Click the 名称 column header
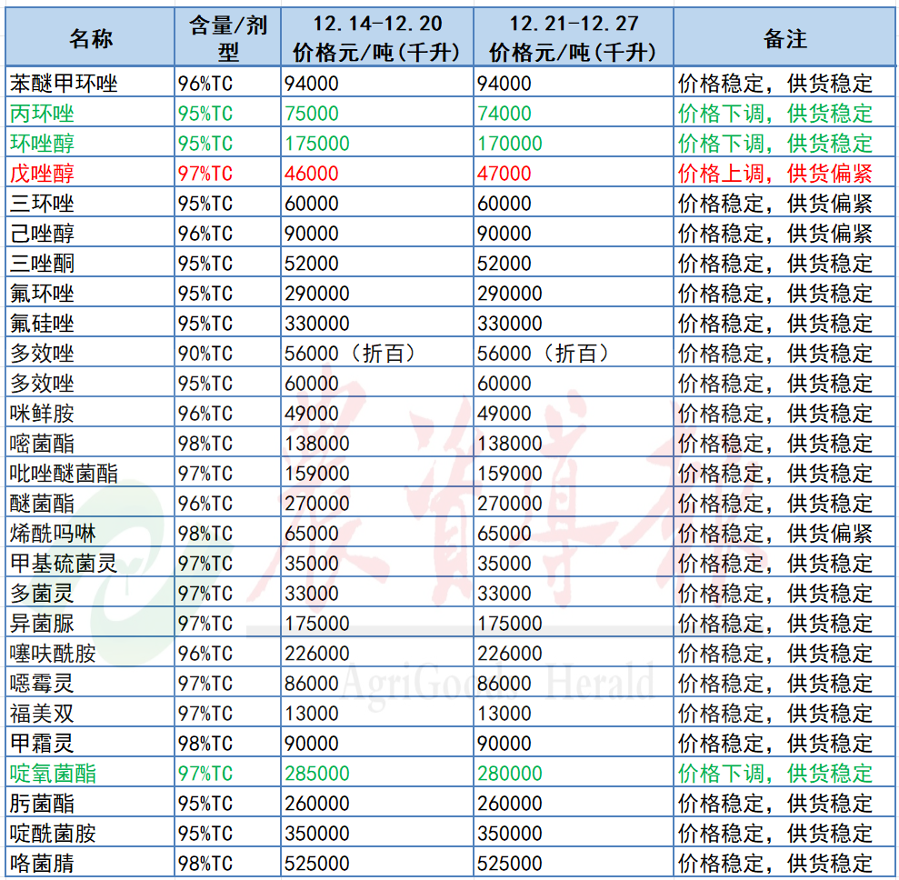Viewport: 899px width, 880px height. (x=91, y=38)
